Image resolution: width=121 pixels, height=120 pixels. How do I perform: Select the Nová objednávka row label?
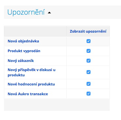[23, 41]
